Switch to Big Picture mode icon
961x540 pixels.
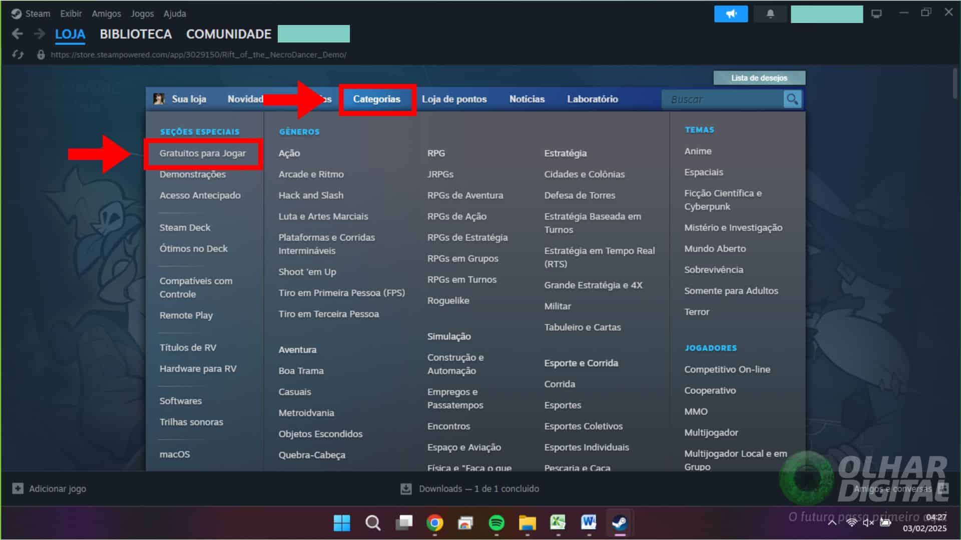(x=876, y=14)
